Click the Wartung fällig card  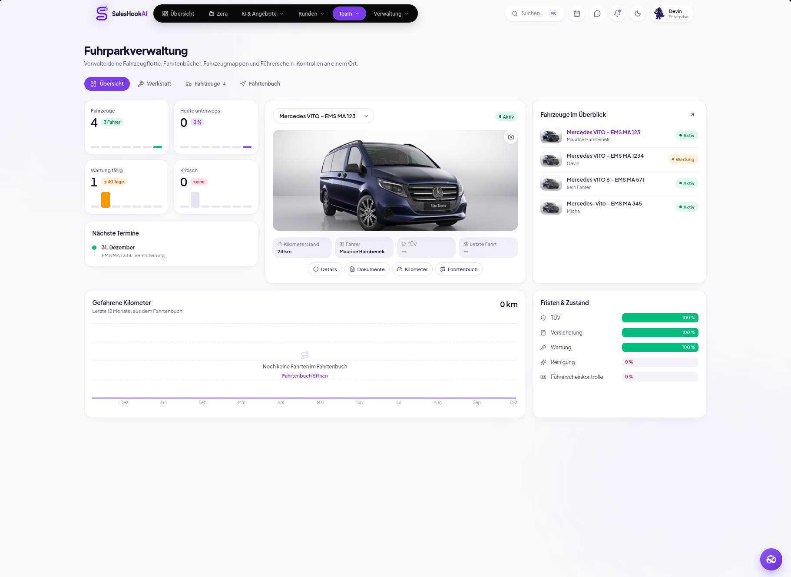tap(126, 187)
